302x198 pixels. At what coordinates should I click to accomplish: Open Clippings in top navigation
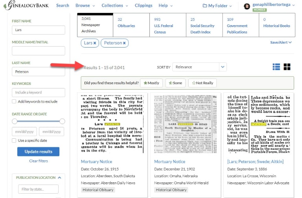(x=144, y=5)
